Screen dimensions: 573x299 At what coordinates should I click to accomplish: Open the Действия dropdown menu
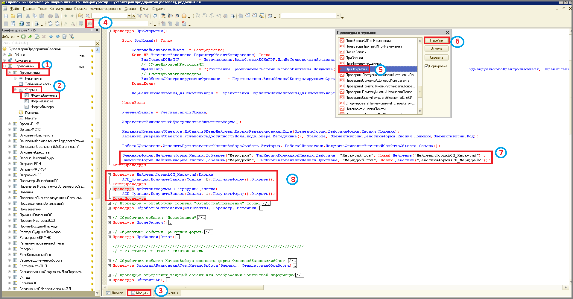(10, 37)
